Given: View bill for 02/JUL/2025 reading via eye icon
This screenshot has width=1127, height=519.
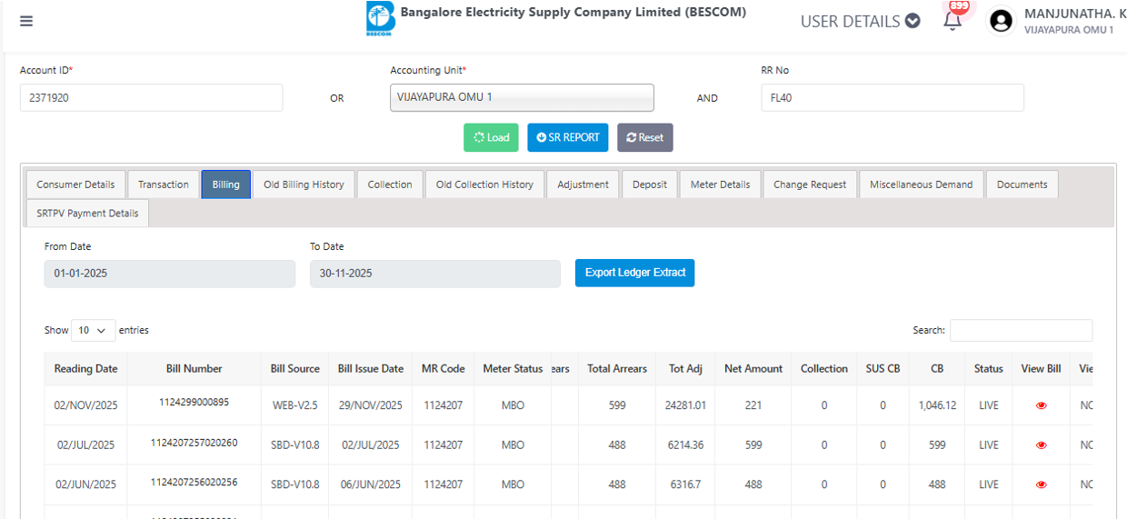Looking at the screenshot, I should (x=1041, y=445).
